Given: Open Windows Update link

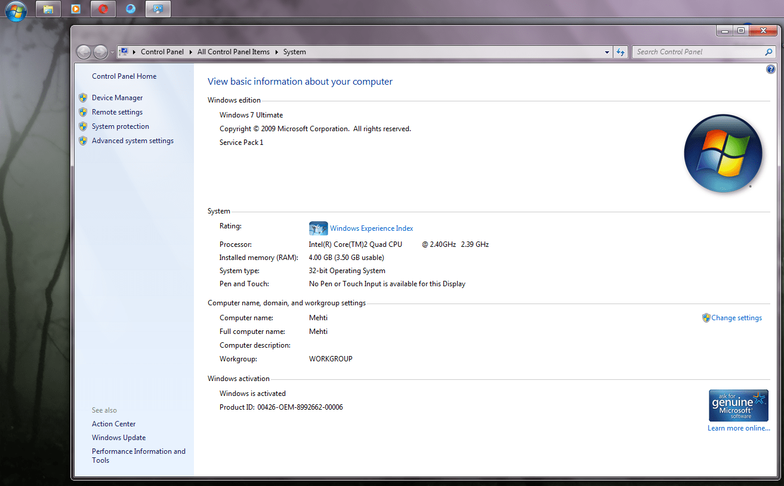Looking at the screenshot, I should click(119, 438).
